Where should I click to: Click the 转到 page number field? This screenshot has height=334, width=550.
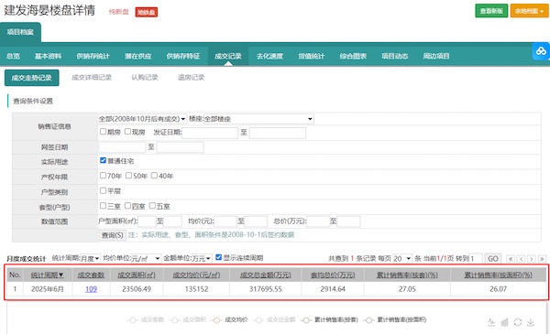(476, 259)
